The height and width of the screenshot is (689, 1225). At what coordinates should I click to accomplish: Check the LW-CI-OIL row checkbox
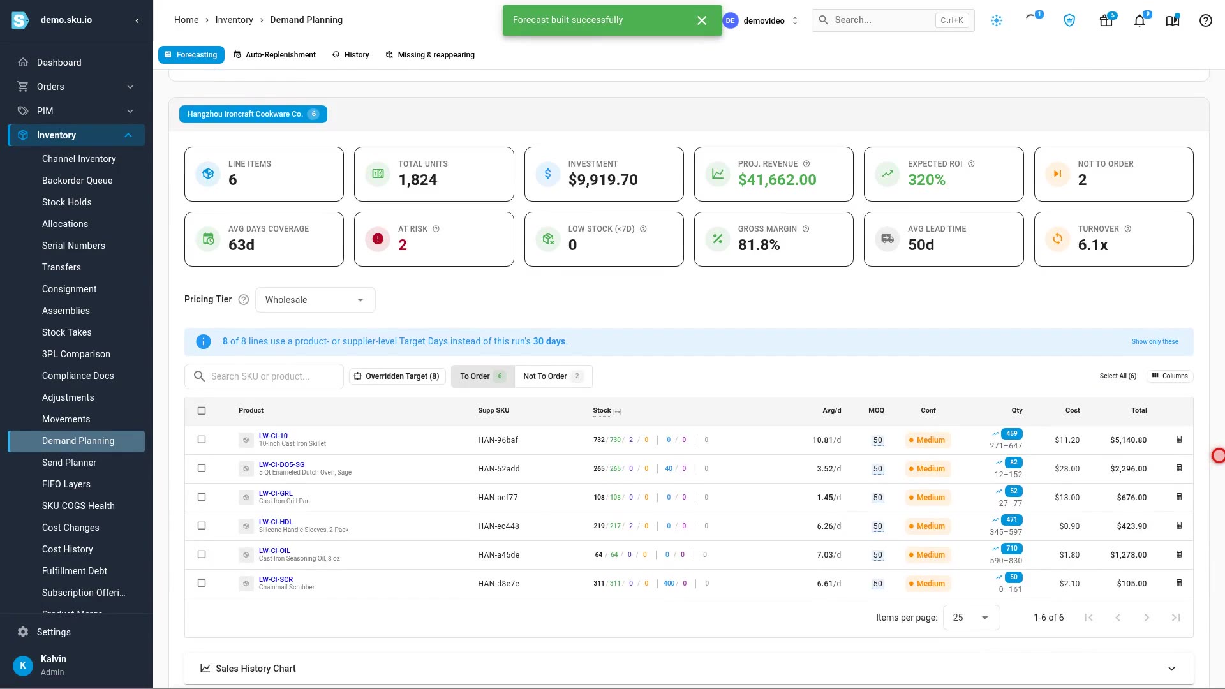point(202,554)
